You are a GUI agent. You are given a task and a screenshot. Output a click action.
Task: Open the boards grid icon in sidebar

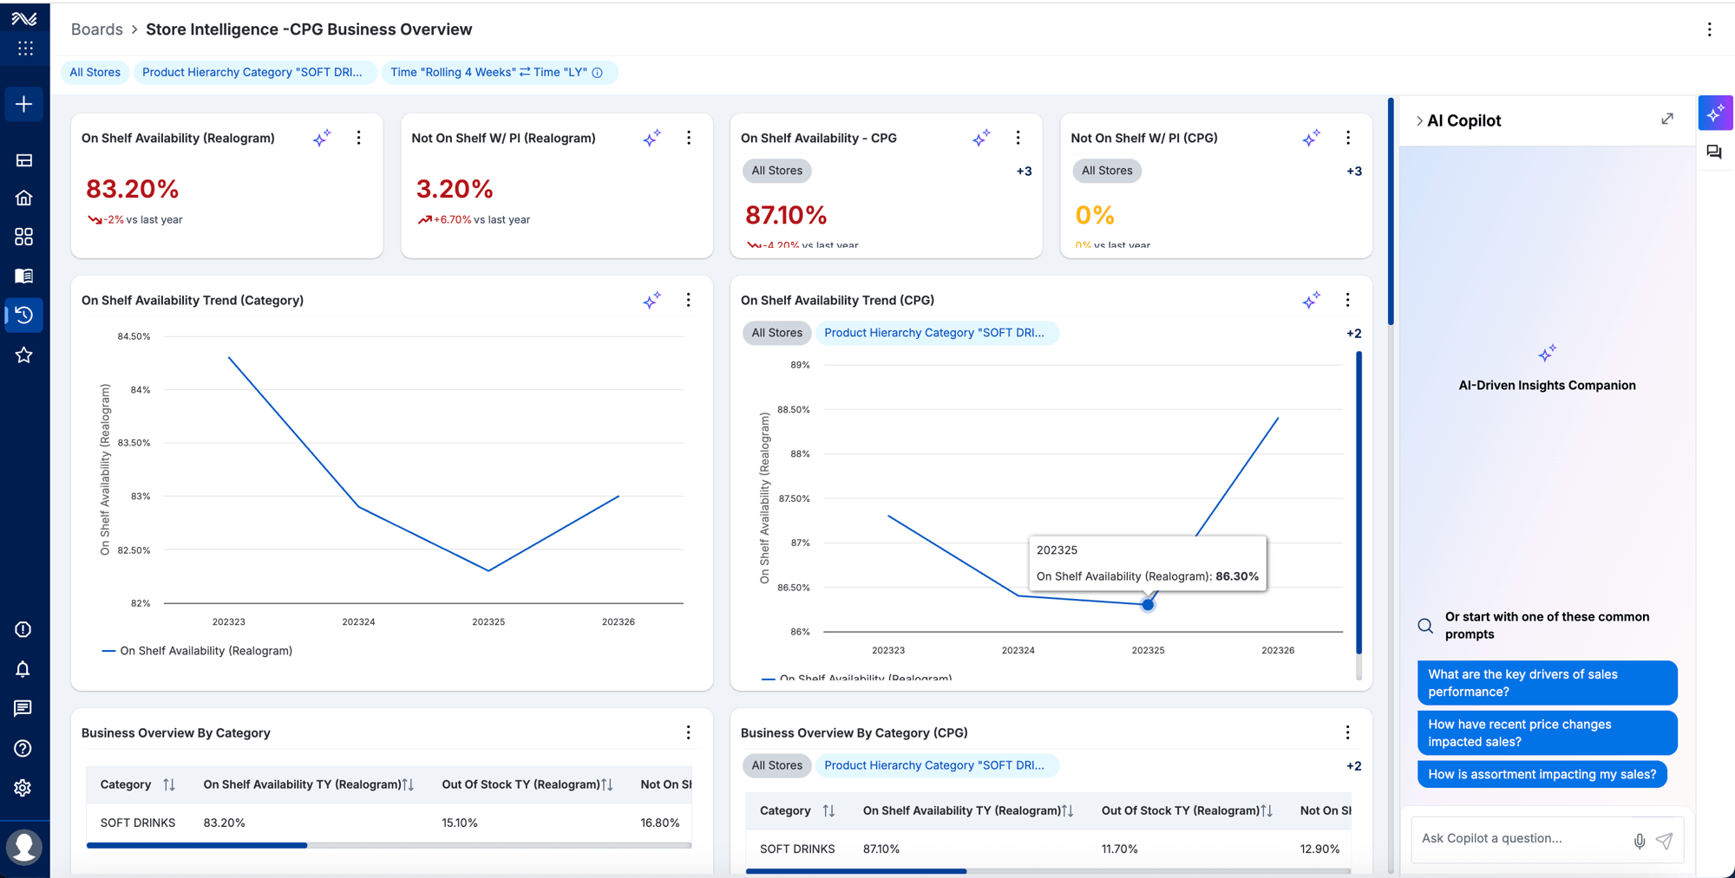click(24, 237)
